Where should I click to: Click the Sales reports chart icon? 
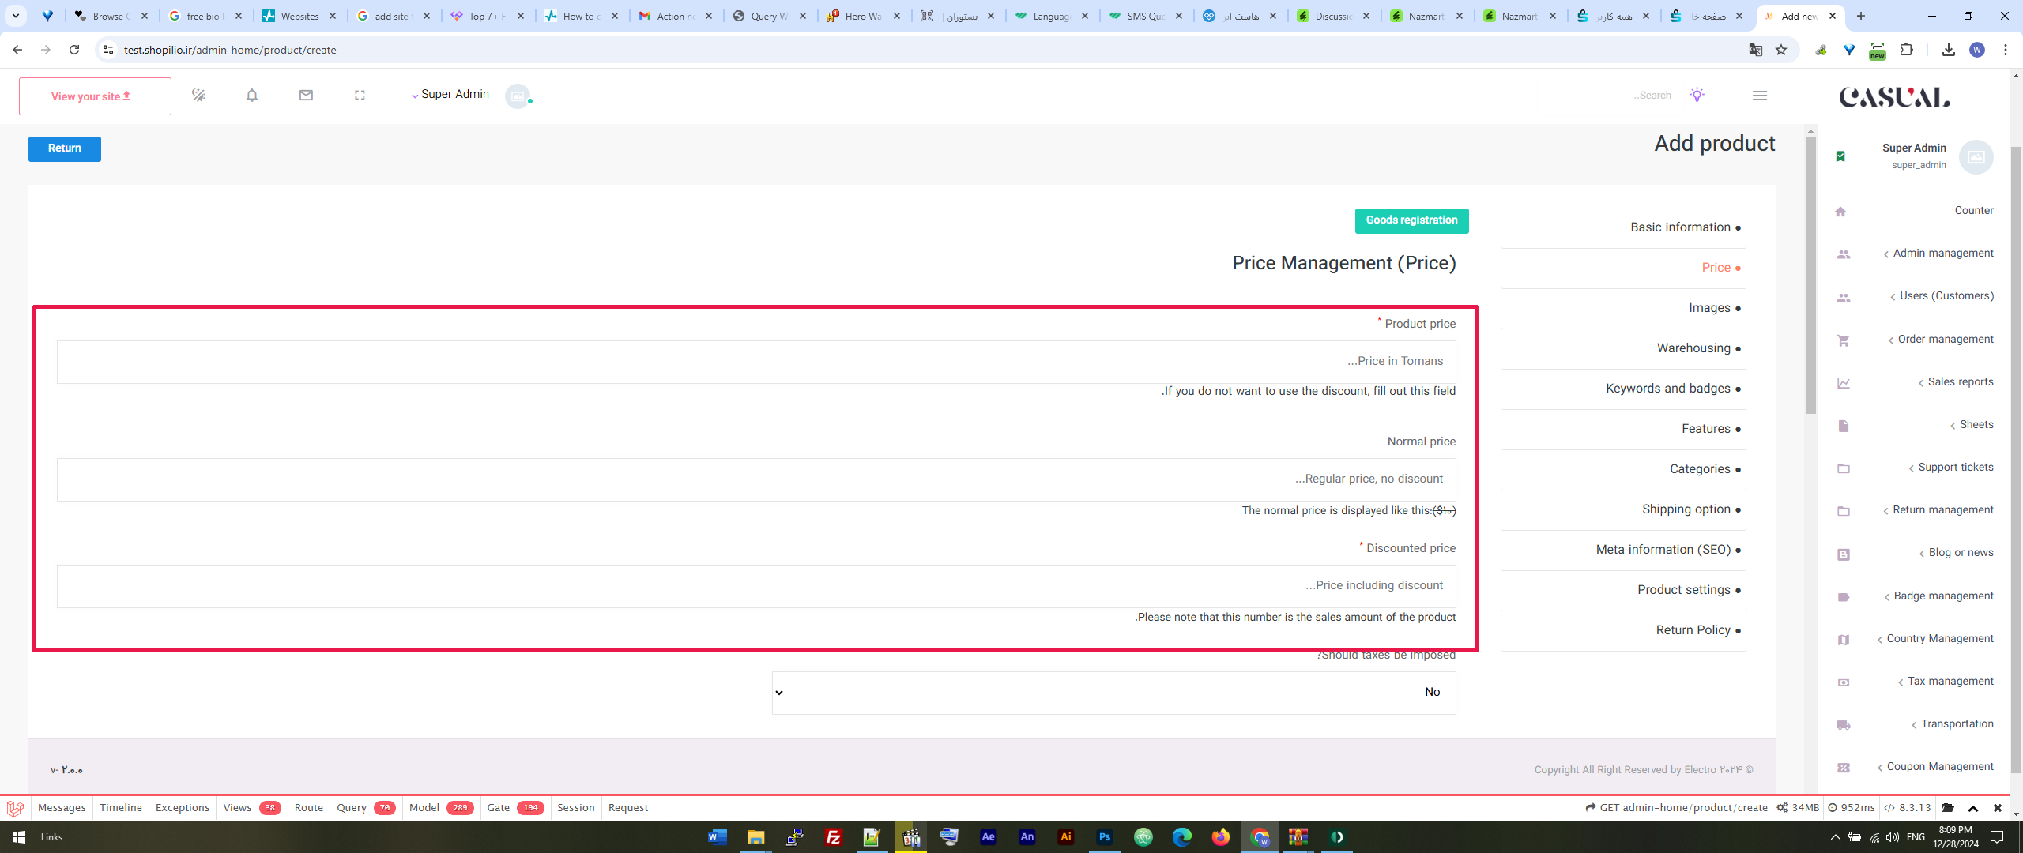pos(1843,383)
